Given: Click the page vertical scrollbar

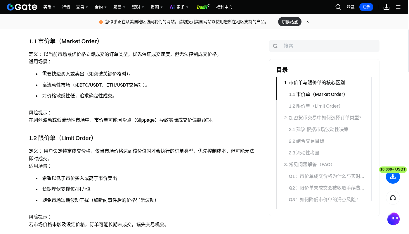Looking at the screenshot, I should coord(408,50).
